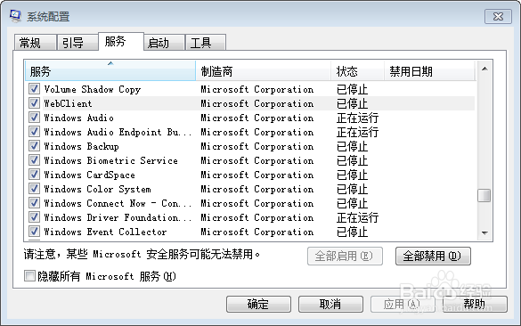
Task: Uncheck Volume Shadow Copy service
Action: point(34,89)
